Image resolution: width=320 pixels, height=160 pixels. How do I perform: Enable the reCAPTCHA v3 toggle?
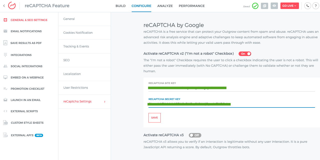point(195,135)
